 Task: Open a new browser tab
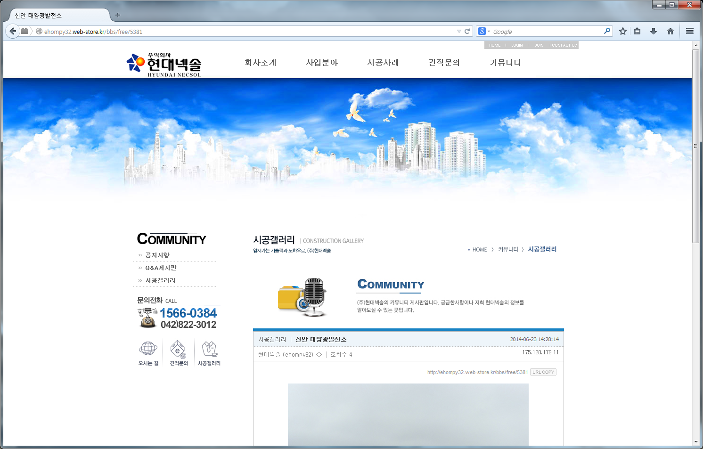click(x=118, y=15)
